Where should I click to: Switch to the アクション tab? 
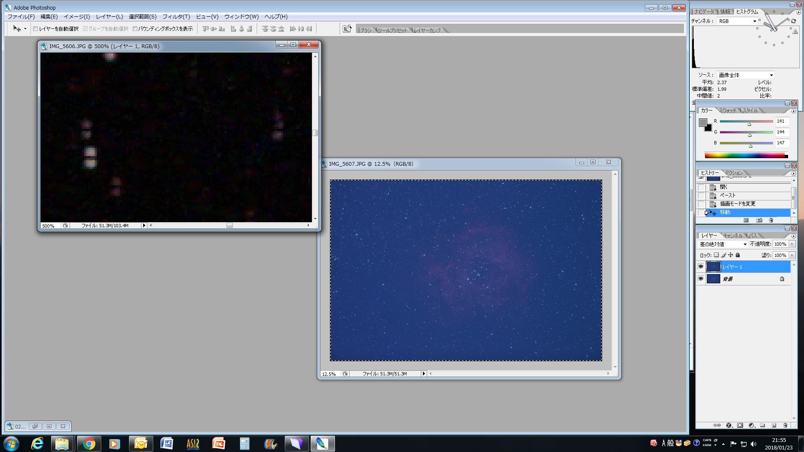[x=734, y=173]
